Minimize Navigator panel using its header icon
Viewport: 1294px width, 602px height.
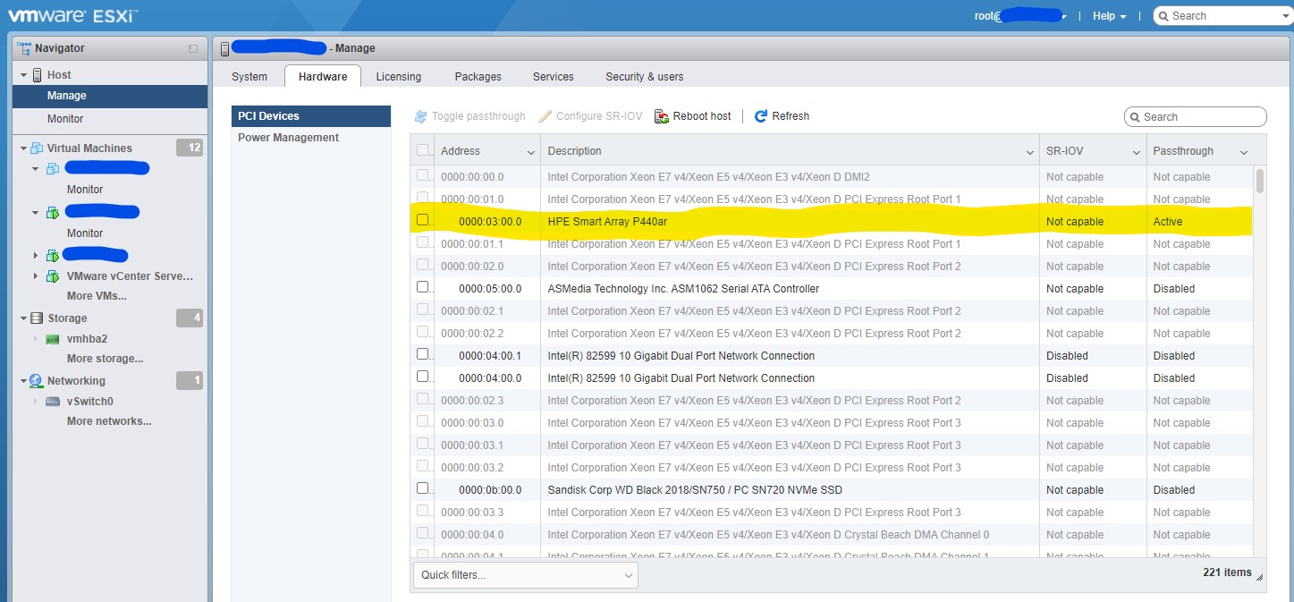pyautogui.click(x=193, y=48)
